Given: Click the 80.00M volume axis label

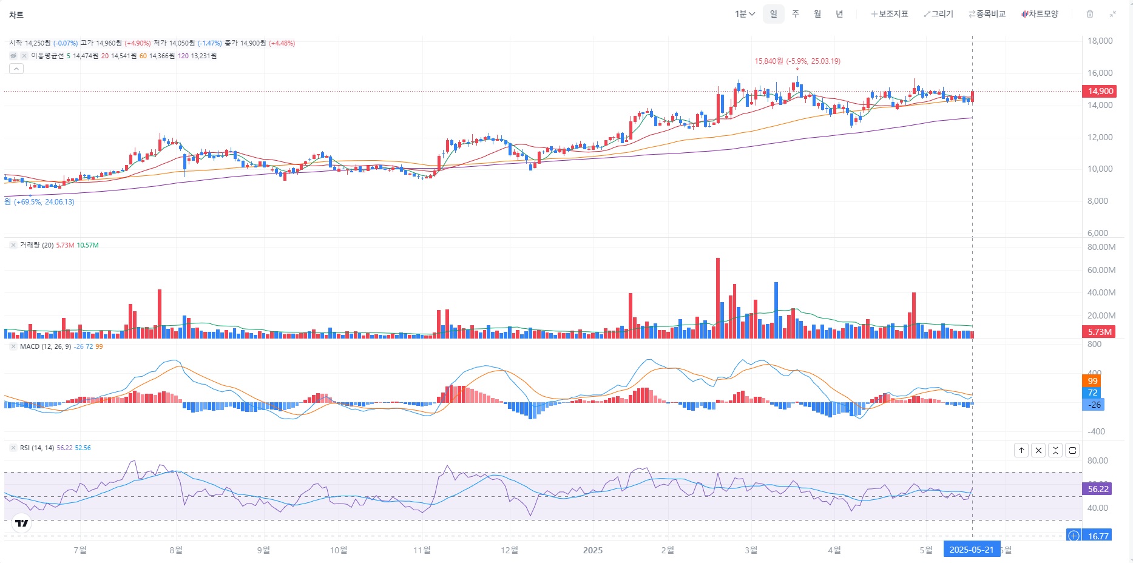Looking at the screenshot, I should tap(1101, 247).
